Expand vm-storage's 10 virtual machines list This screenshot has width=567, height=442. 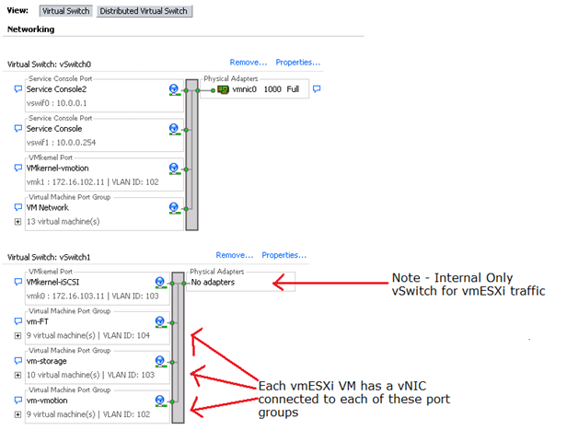click(x=17, y=376)
